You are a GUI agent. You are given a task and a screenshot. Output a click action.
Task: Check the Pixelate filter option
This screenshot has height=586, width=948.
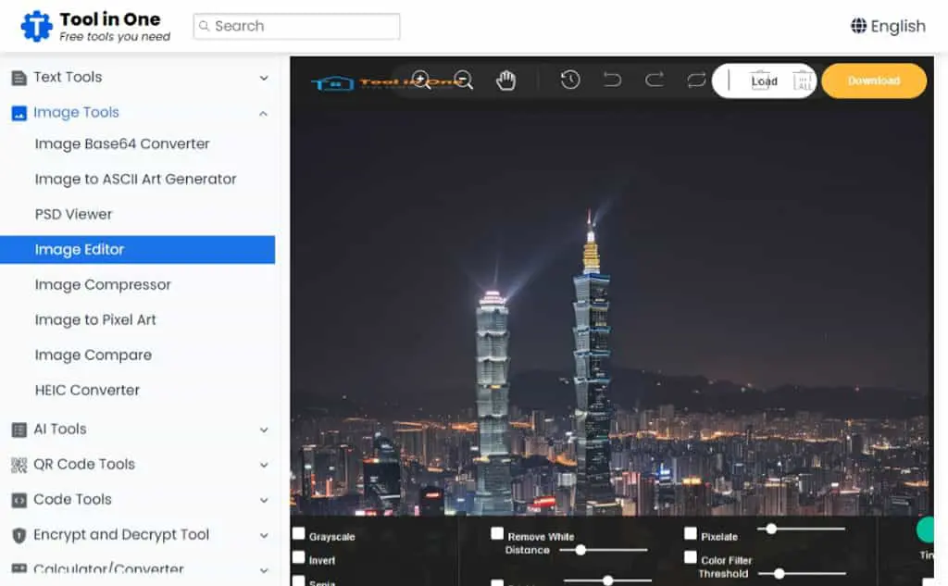(x=691, y=533)
